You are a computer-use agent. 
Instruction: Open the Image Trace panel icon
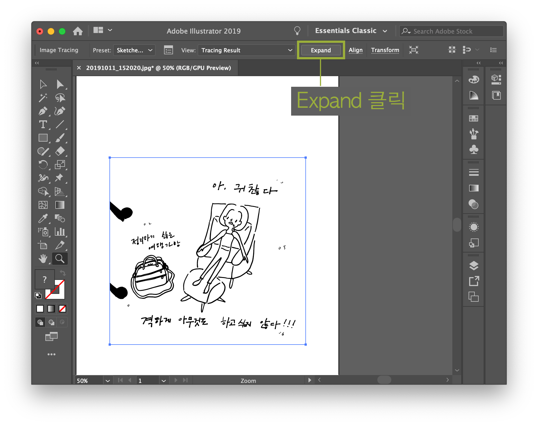coord(168,50)
